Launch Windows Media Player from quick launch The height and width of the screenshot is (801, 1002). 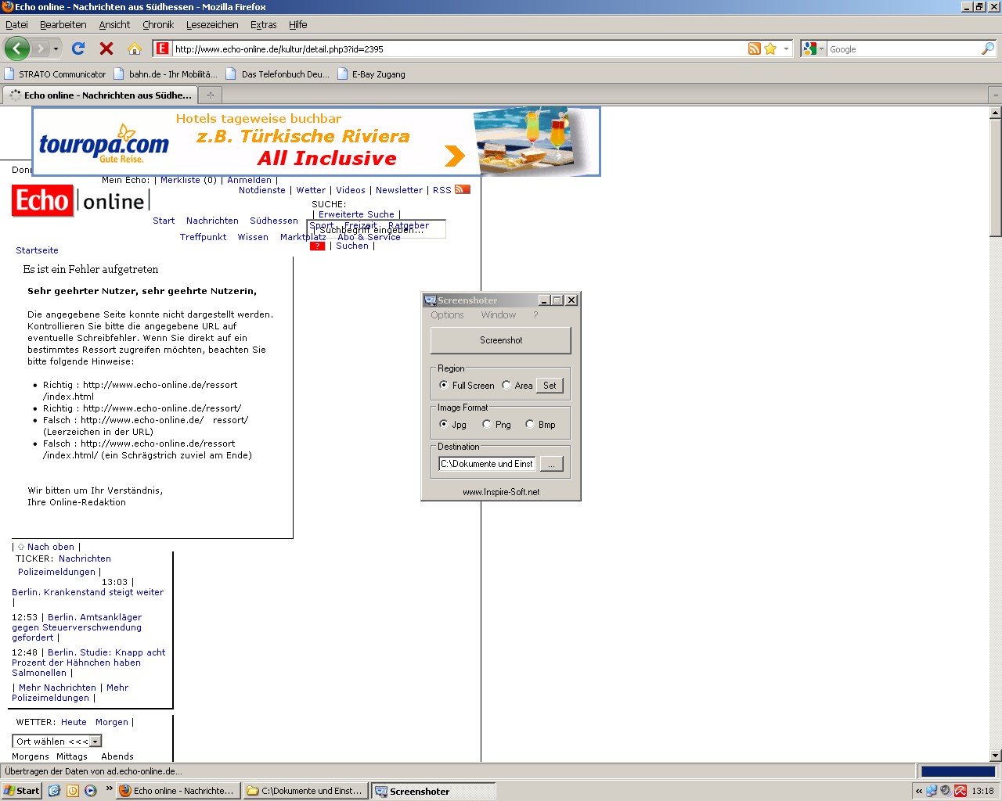[x=91, y=791]
